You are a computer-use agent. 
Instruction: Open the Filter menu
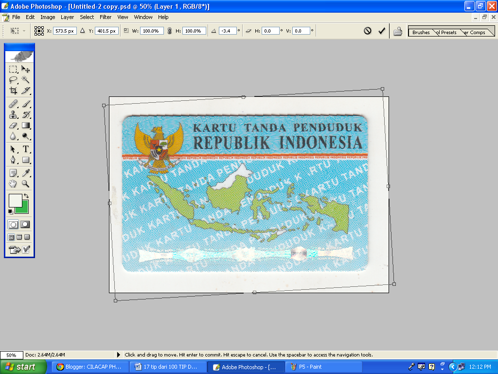(106, 17)
